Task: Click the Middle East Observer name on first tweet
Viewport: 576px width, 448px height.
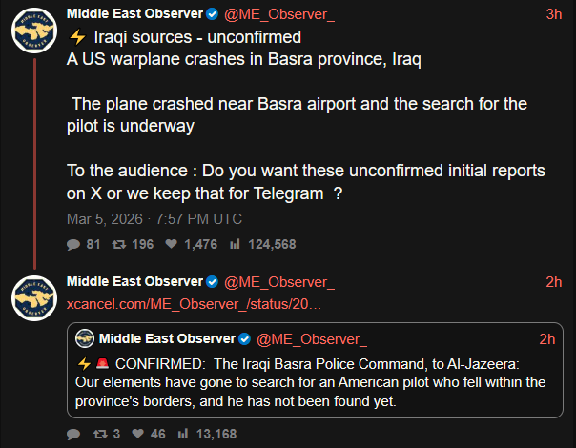Action: tap(134, 14)
